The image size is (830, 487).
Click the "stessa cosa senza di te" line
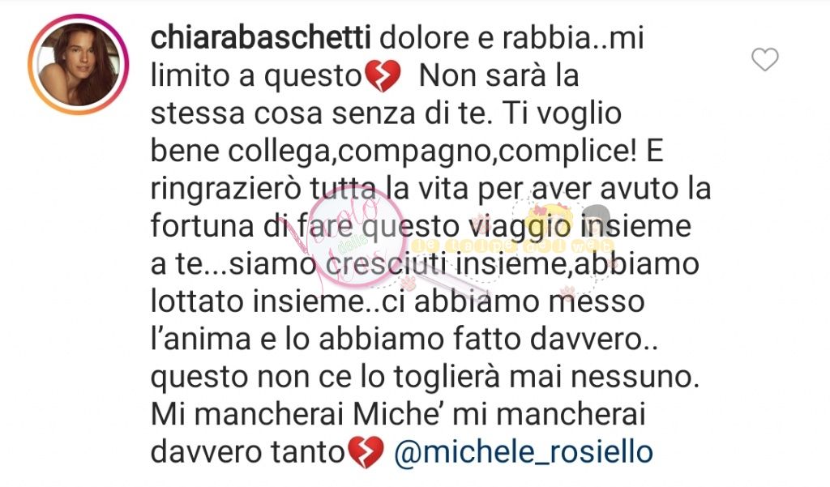point(318,113)
